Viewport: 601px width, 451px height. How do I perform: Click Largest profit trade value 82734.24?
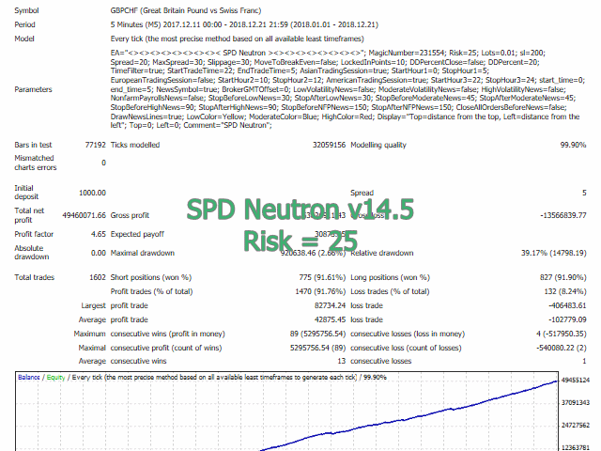pos(330,306)
